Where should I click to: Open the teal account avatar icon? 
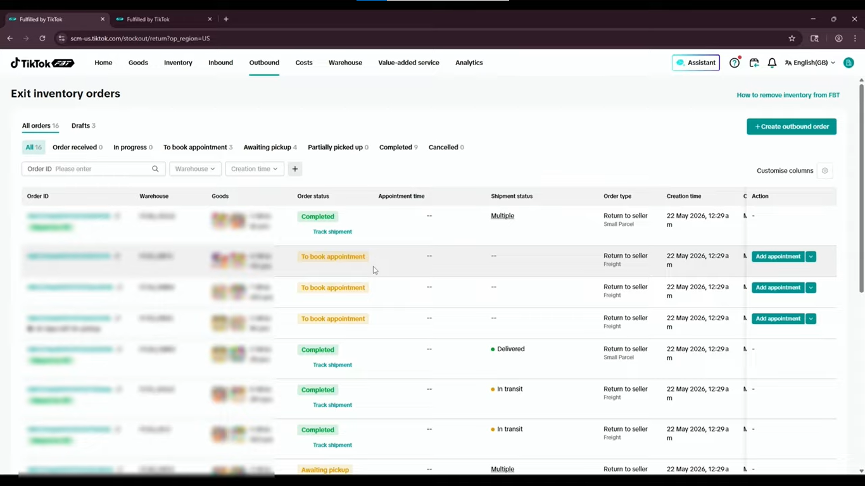[x=849, y=63]
